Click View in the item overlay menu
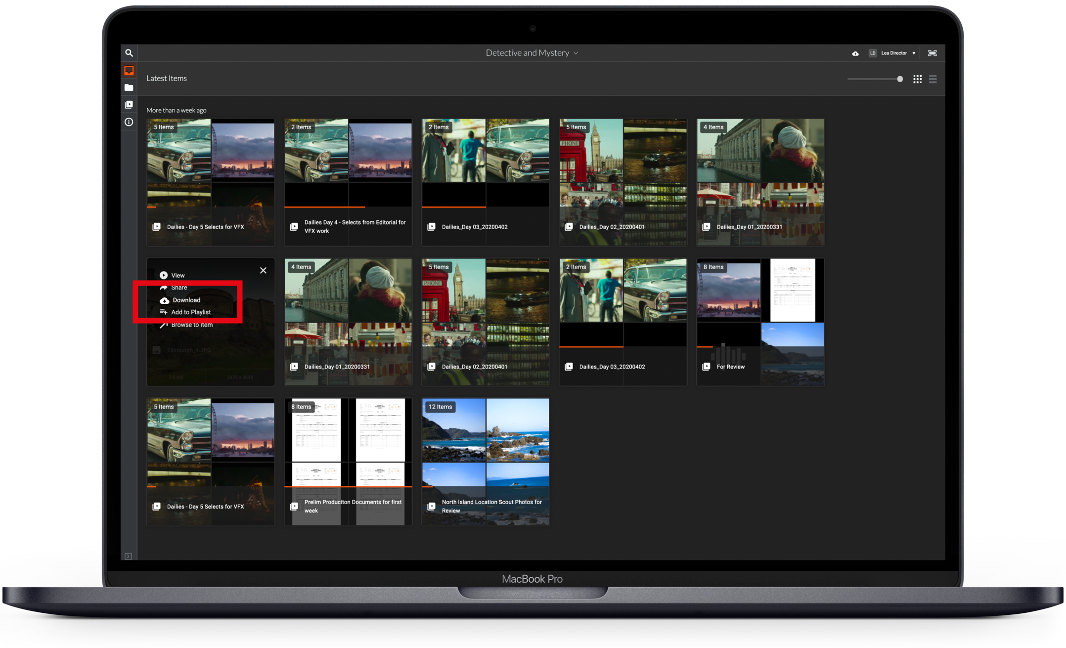 click(x=177, y=276)
